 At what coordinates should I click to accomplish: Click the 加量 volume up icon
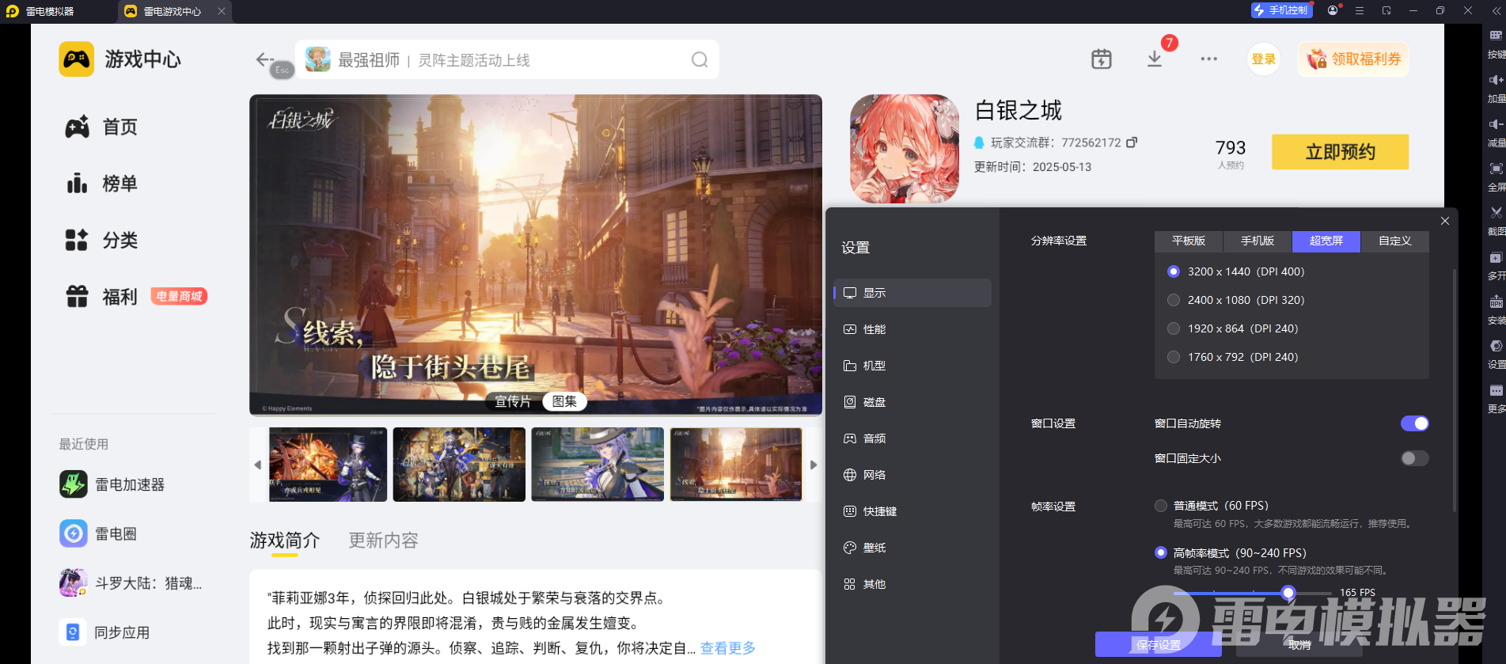pyautogui.click(x=1496, y=80)
